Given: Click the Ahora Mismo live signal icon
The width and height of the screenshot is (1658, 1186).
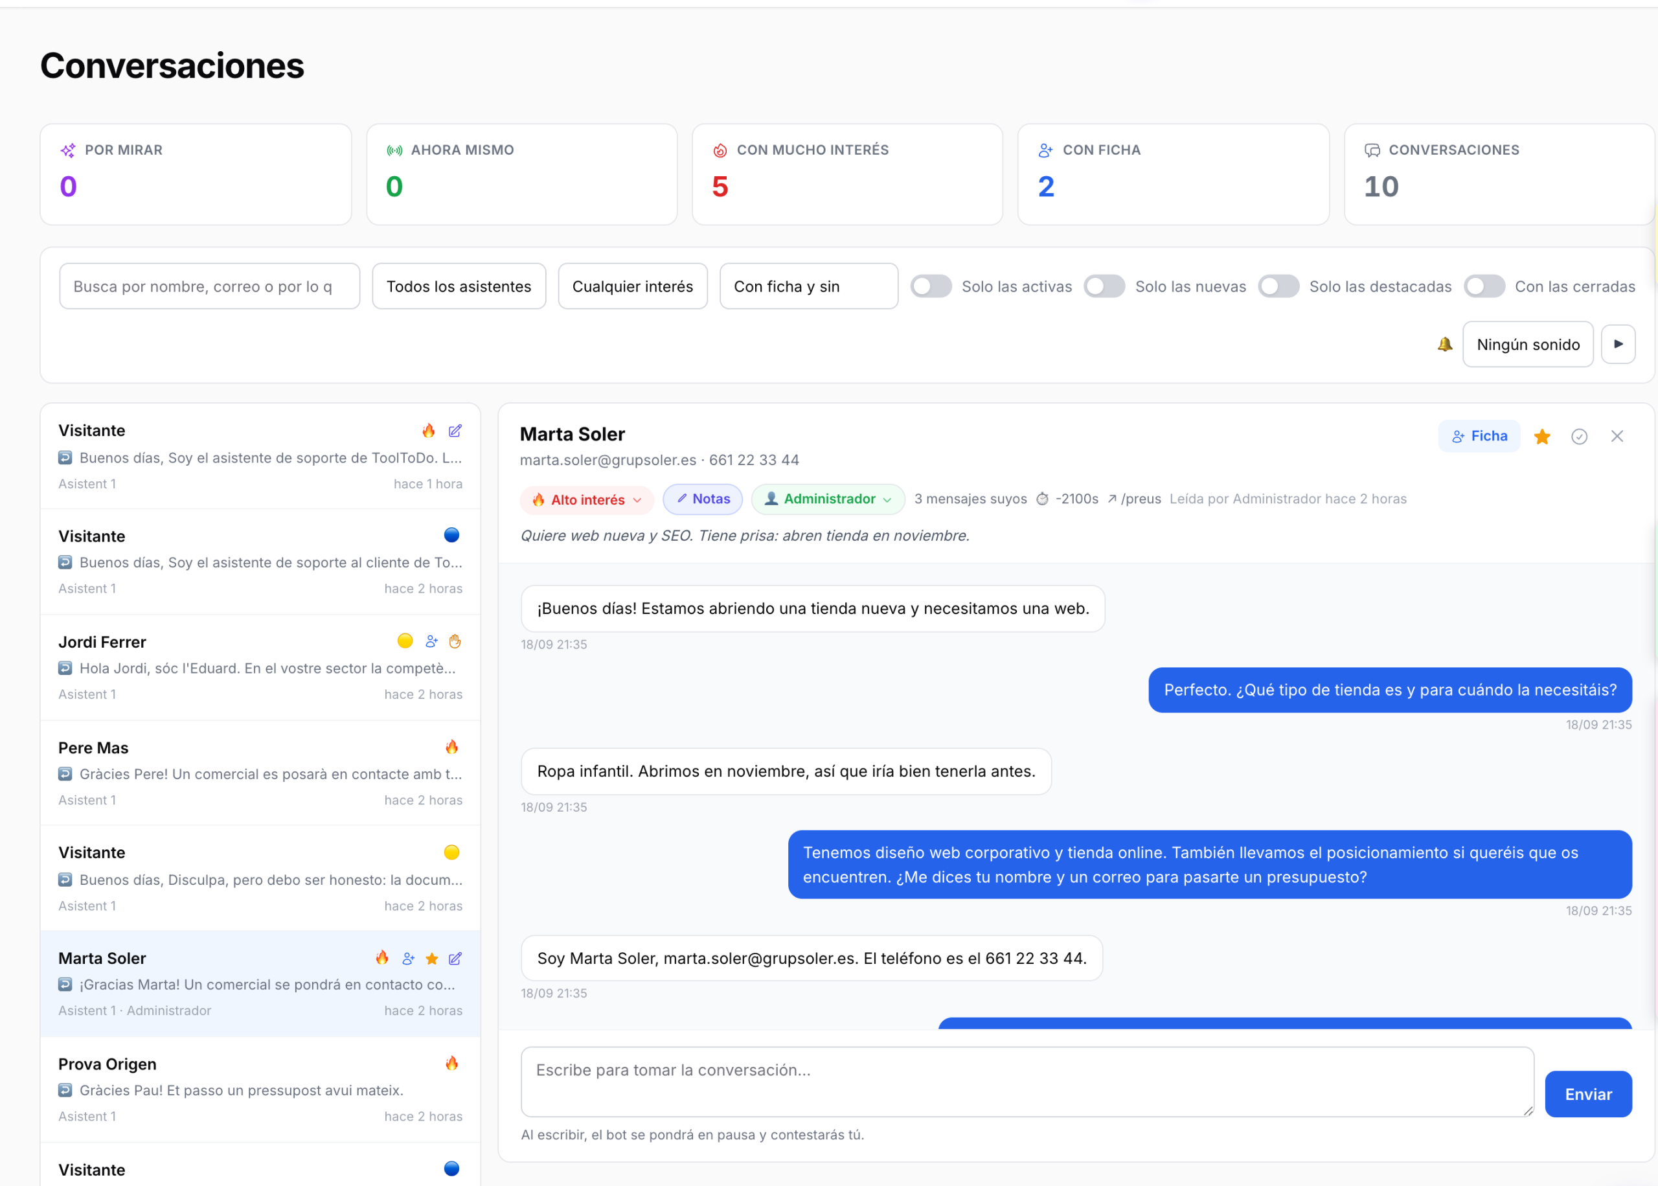Looking at the screenshot, I should click(394, 150).
